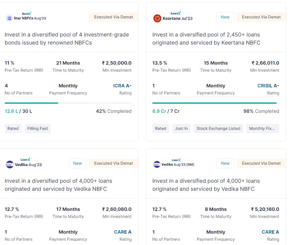Open the CRISIL A- rating link
This screenshot has width=293, height=245.
coord(268,86)
